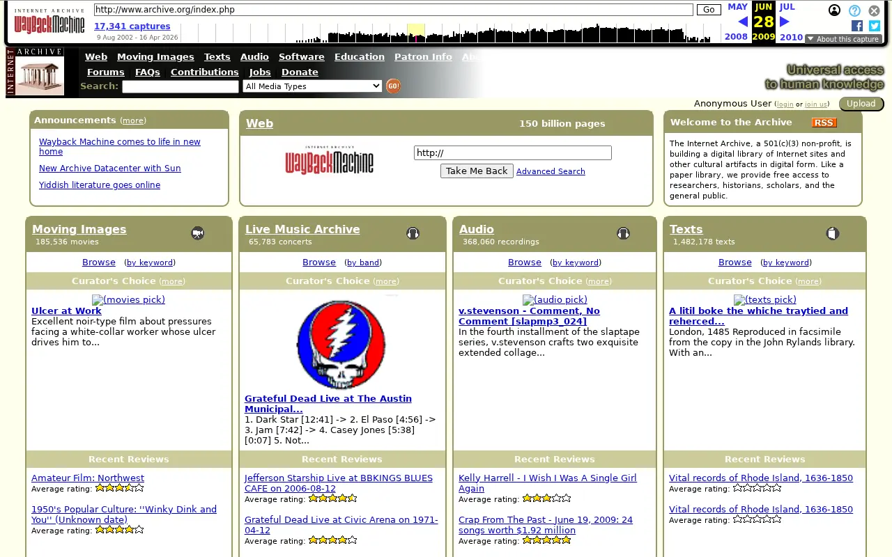This screenshot has width=892, height=557.
Task: Go to previous capture arrow (May)
Action: point(743,22)
